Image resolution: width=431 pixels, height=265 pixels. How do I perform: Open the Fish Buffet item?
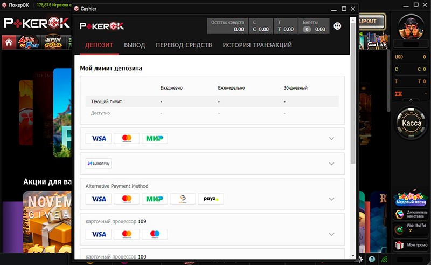[x=411, y=228]
